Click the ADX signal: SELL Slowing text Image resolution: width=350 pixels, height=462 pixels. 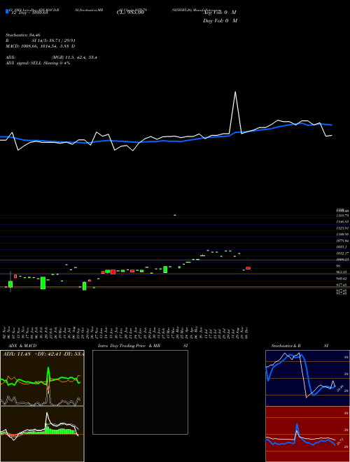pos(38,63)
